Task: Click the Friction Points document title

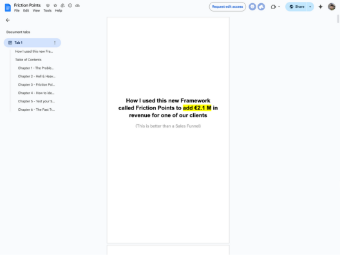Action: coord(27,5)
